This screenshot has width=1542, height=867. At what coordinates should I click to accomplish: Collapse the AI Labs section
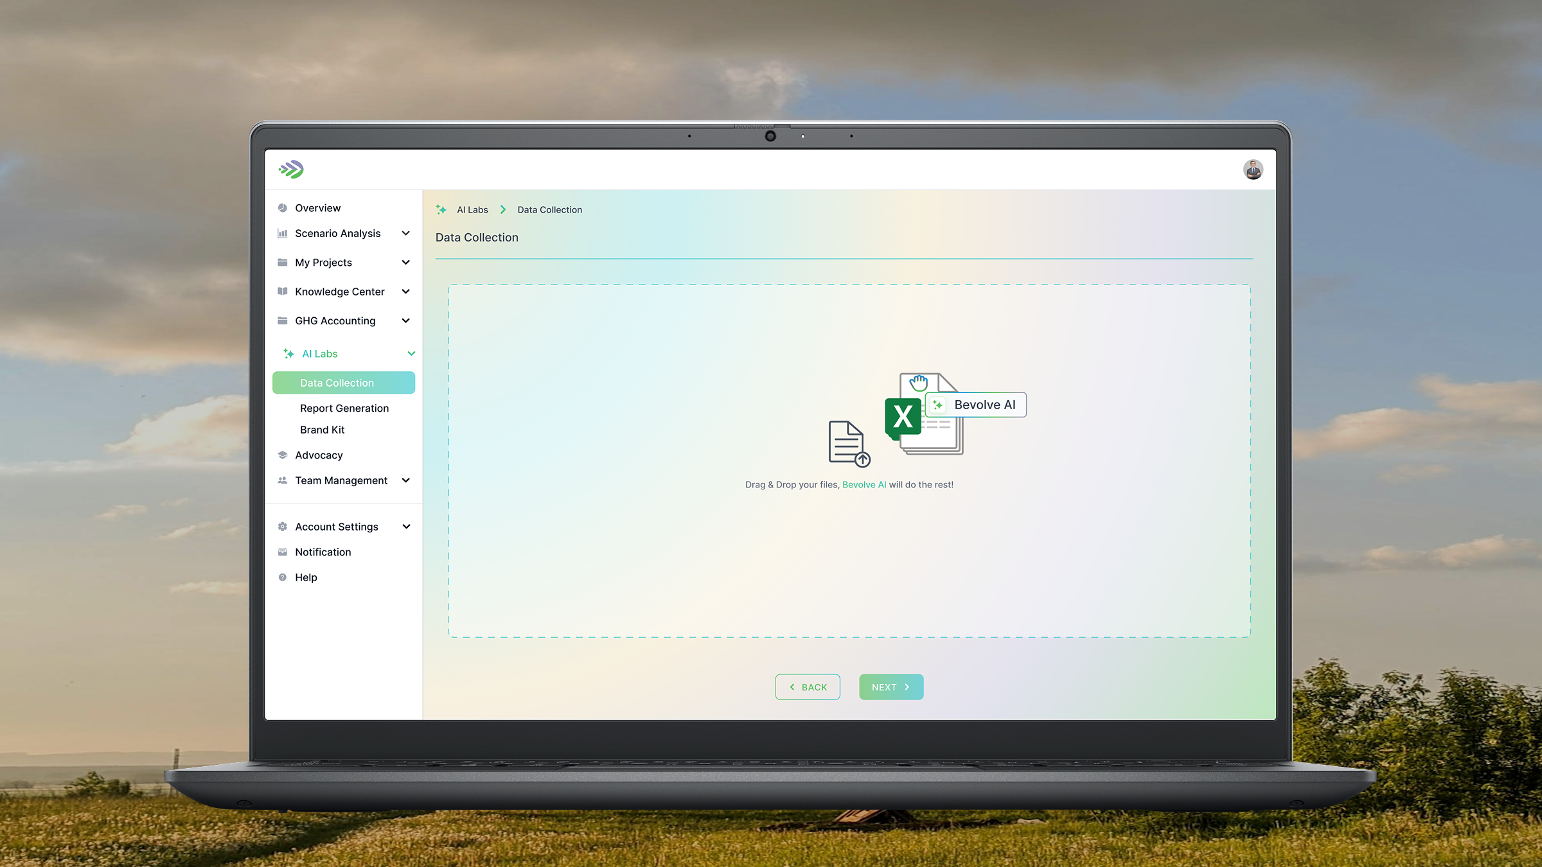coord(411,353)
